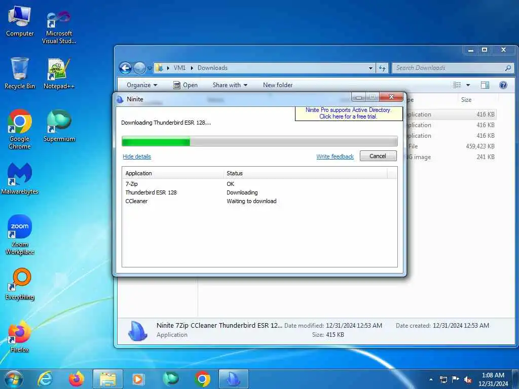Sort Ninite list by Status column

click(x=306, y=173)
